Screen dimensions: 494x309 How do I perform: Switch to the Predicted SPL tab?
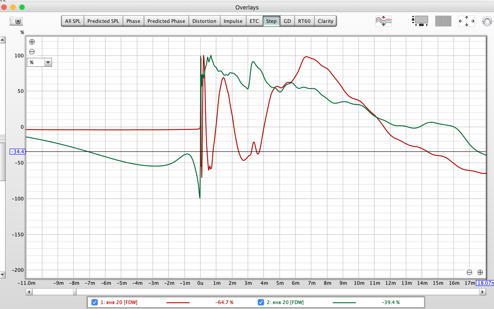[x=103, y=21]
